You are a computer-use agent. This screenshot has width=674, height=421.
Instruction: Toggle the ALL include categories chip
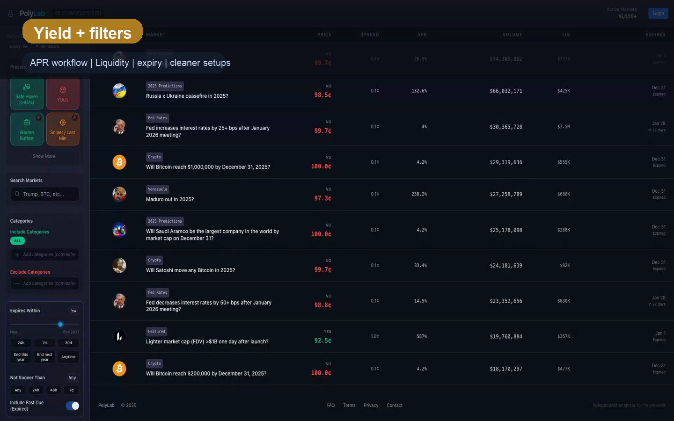pos(17,241)
